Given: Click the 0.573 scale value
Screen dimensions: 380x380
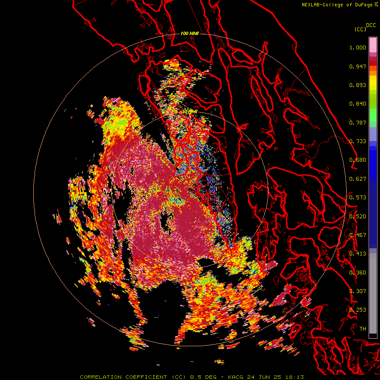Looking at the screenshot, I should tap(358, 198).
